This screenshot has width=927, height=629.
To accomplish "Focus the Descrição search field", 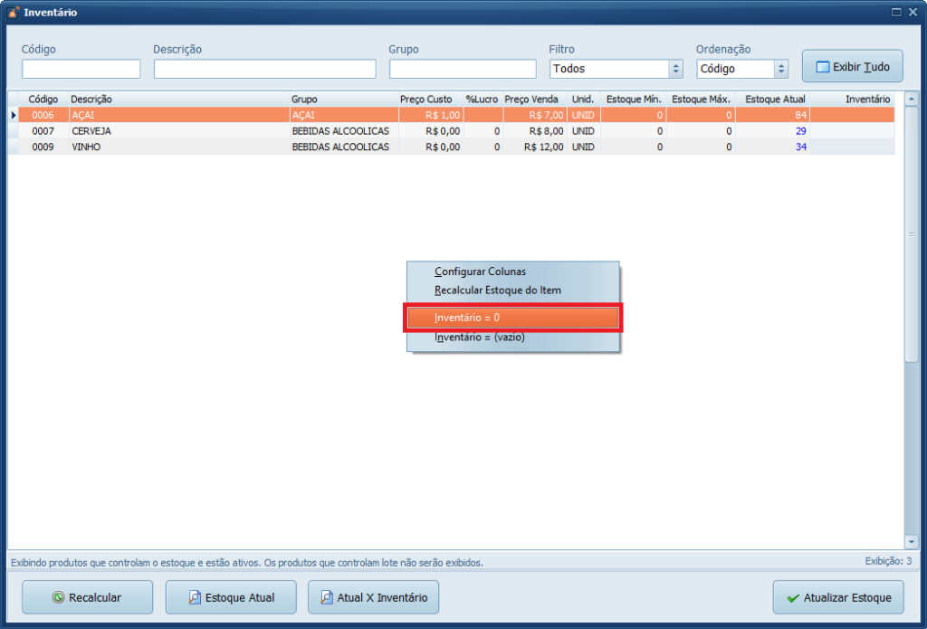I will point(264,69).
